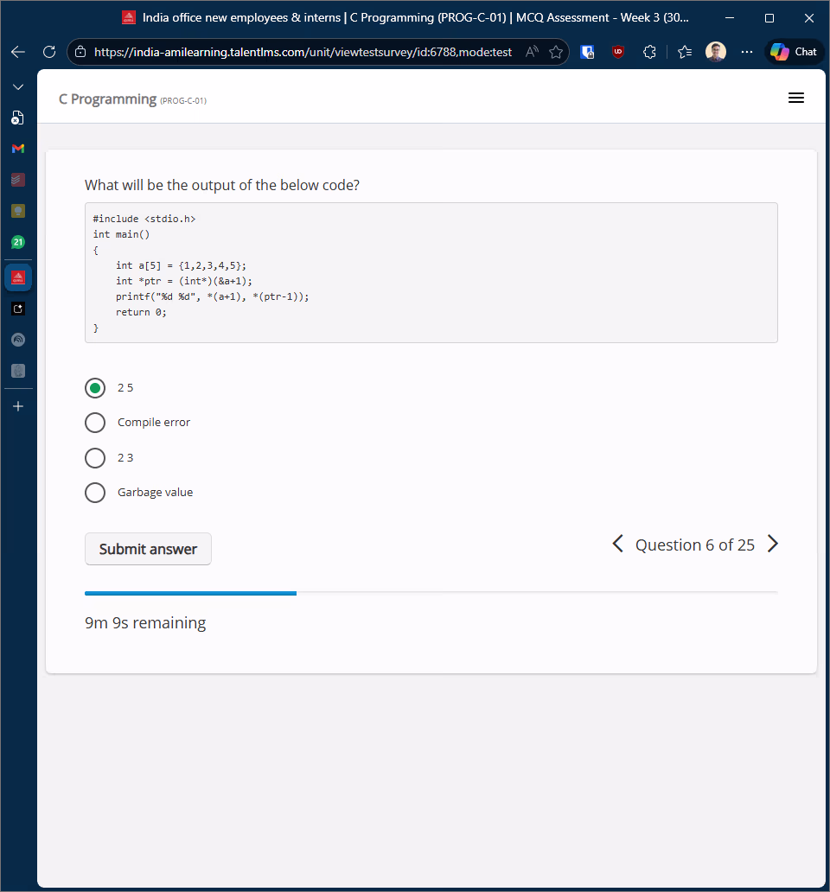This screenshot has height=892, width=830.
Task: Open the user profile avatar
Action: [716, 52]
